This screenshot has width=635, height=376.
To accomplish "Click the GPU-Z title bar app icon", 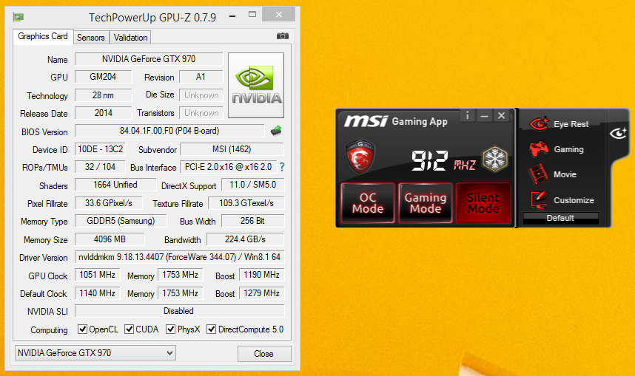I will (19, 17).
